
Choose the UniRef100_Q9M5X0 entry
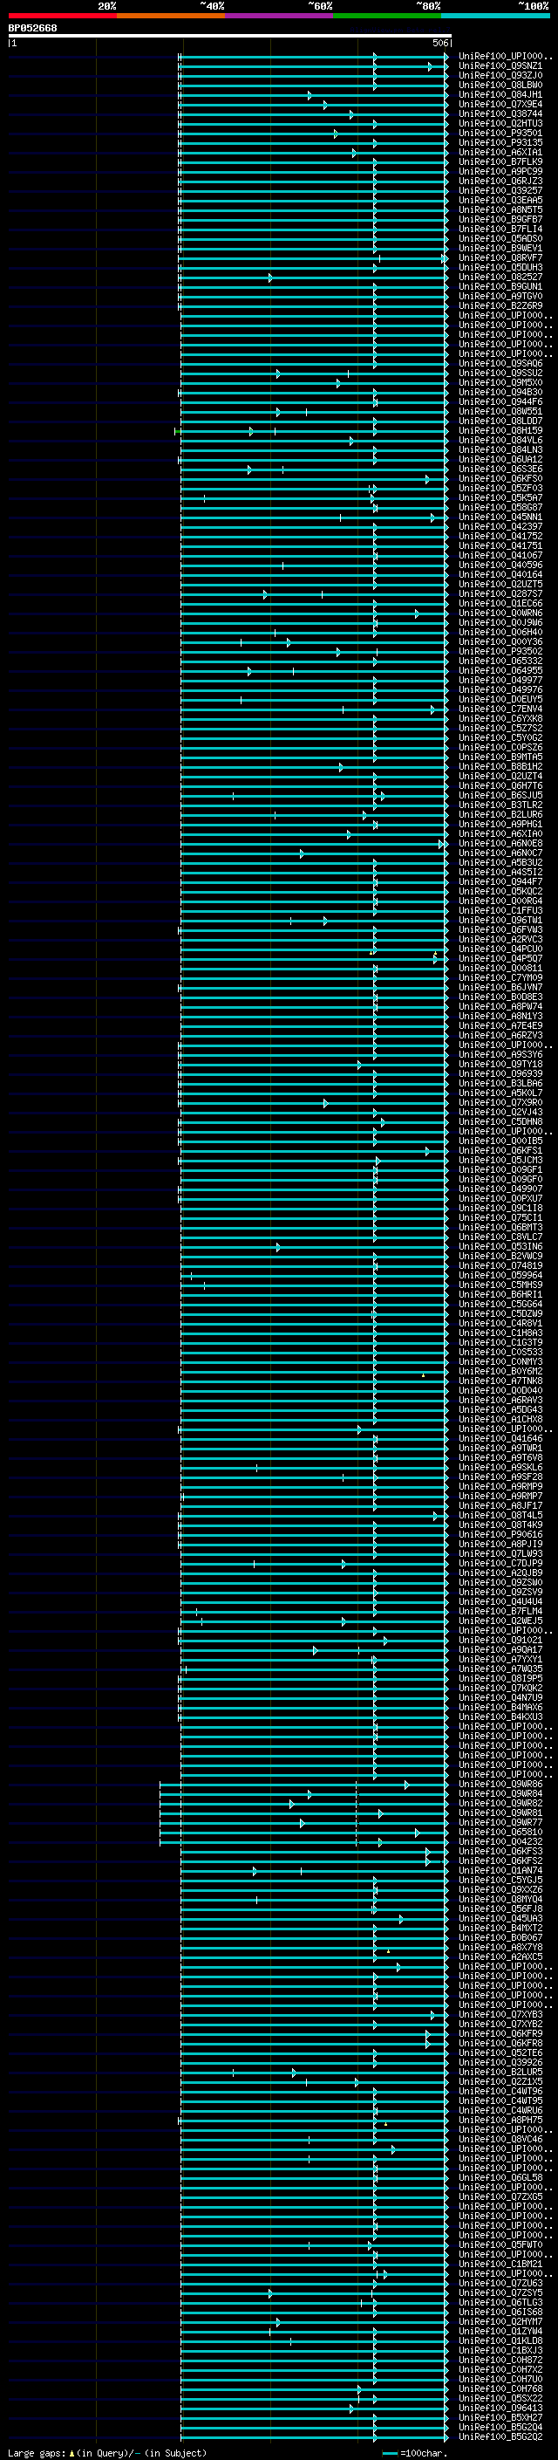(x=500, y=383)
